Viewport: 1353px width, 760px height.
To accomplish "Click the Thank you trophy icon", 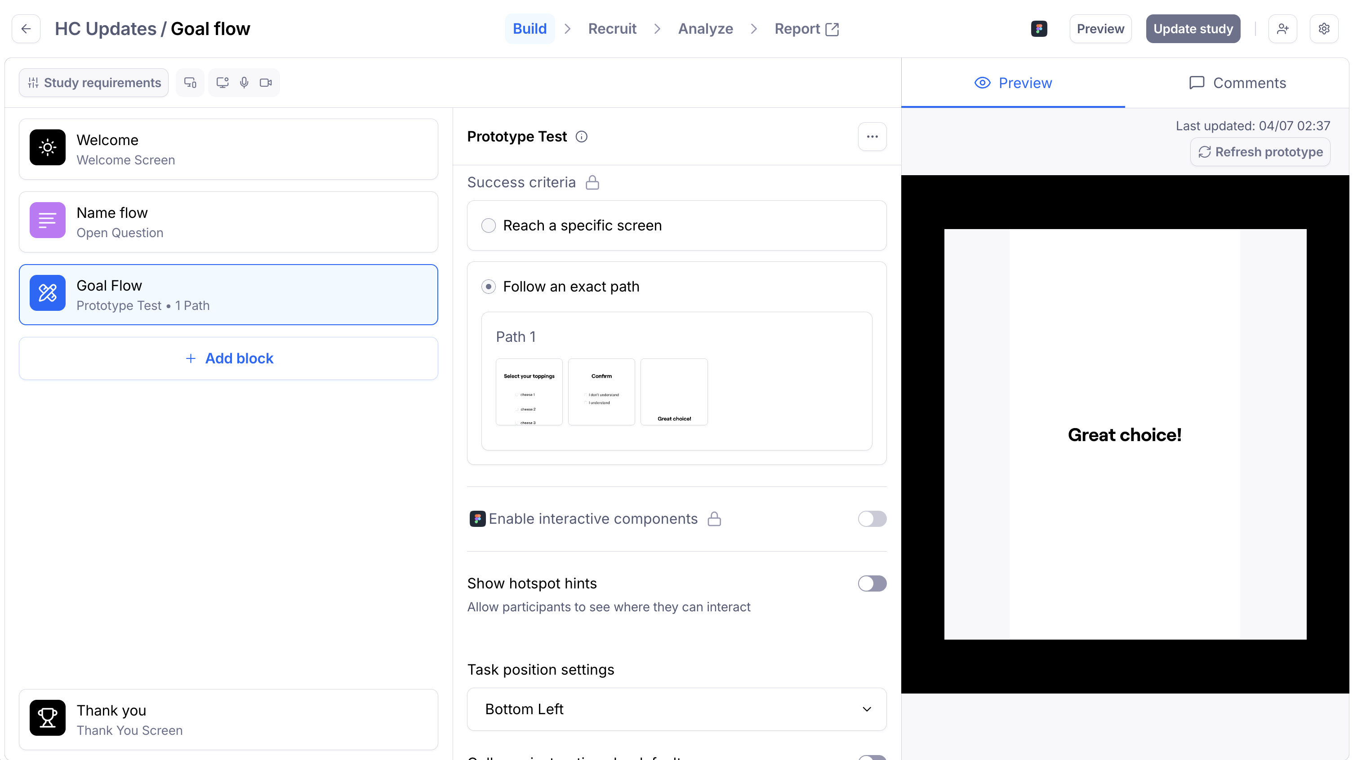I will [x=48, y=718].
